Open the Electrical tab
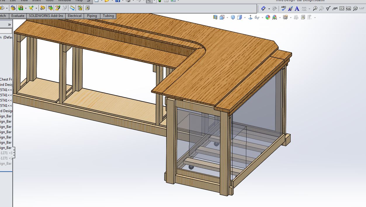The width and height of the screenshot is (366, 207). pos(74,16)
